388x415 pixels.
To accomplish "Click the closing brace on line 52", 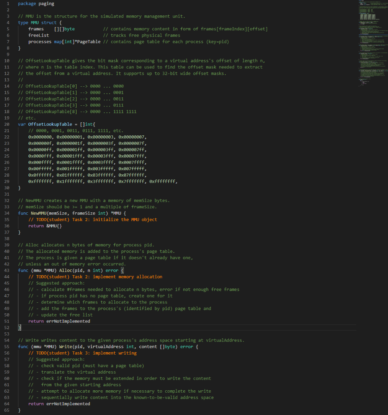I will click(x=19, y=327).
